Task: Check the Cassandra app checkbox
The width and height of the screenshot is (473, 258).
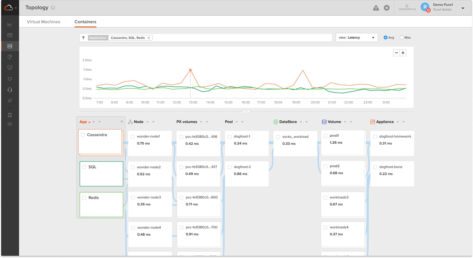Action: pyautogui.click(x=83, y=135)
